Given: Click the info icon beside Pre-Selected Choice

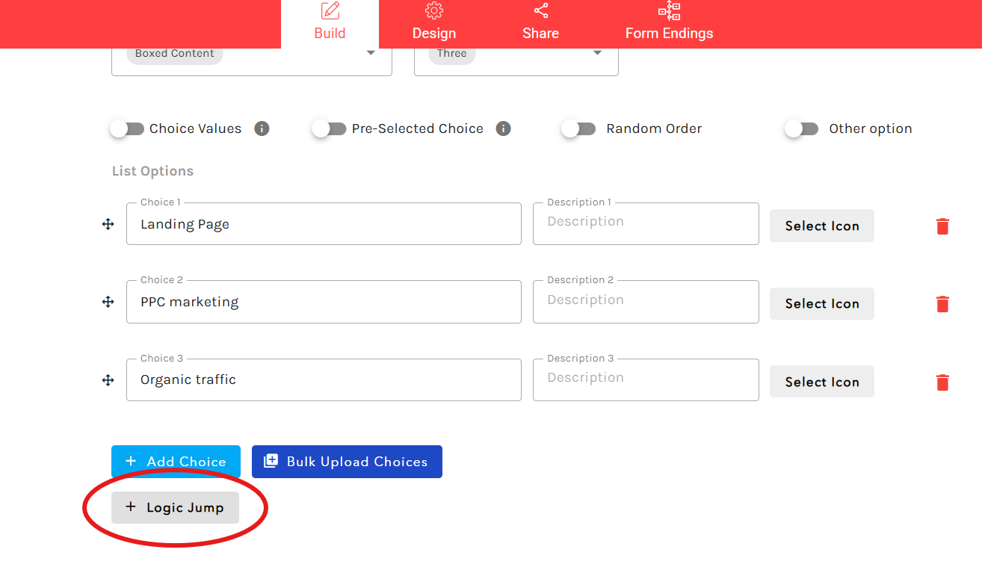Looking at the screenshot, I should (x=503, y=128).
